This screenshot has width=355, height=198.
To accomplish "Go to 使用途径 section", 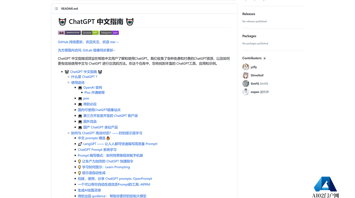I will pos(78,82).
